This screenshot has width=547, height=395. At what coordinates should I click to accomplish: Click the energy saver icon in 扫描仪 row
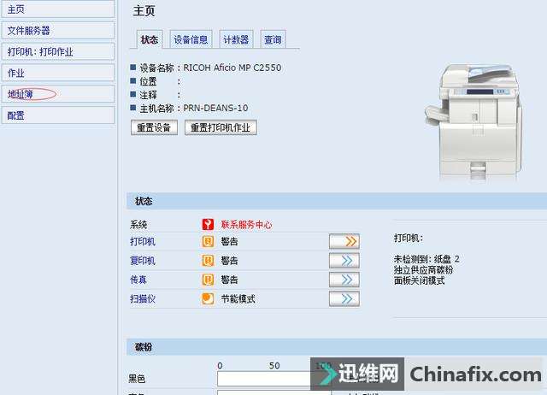pyautogui.click(x=208, y=298)
